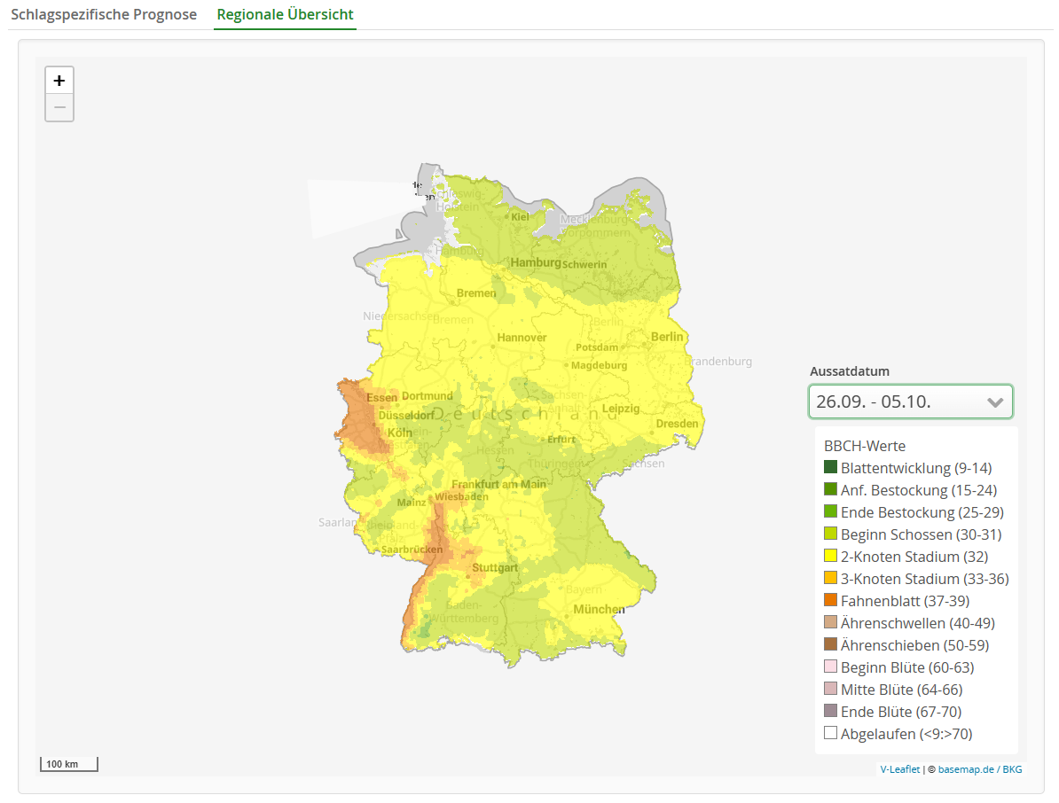Select the Anf. Bestockung (15-24) legend swatch
This screenshot has width=1059, height=803.
pos(830,489)
